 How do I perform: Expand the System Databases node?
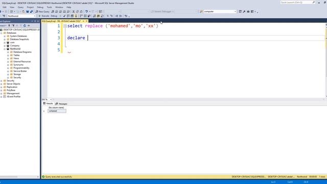pos(5,36)
